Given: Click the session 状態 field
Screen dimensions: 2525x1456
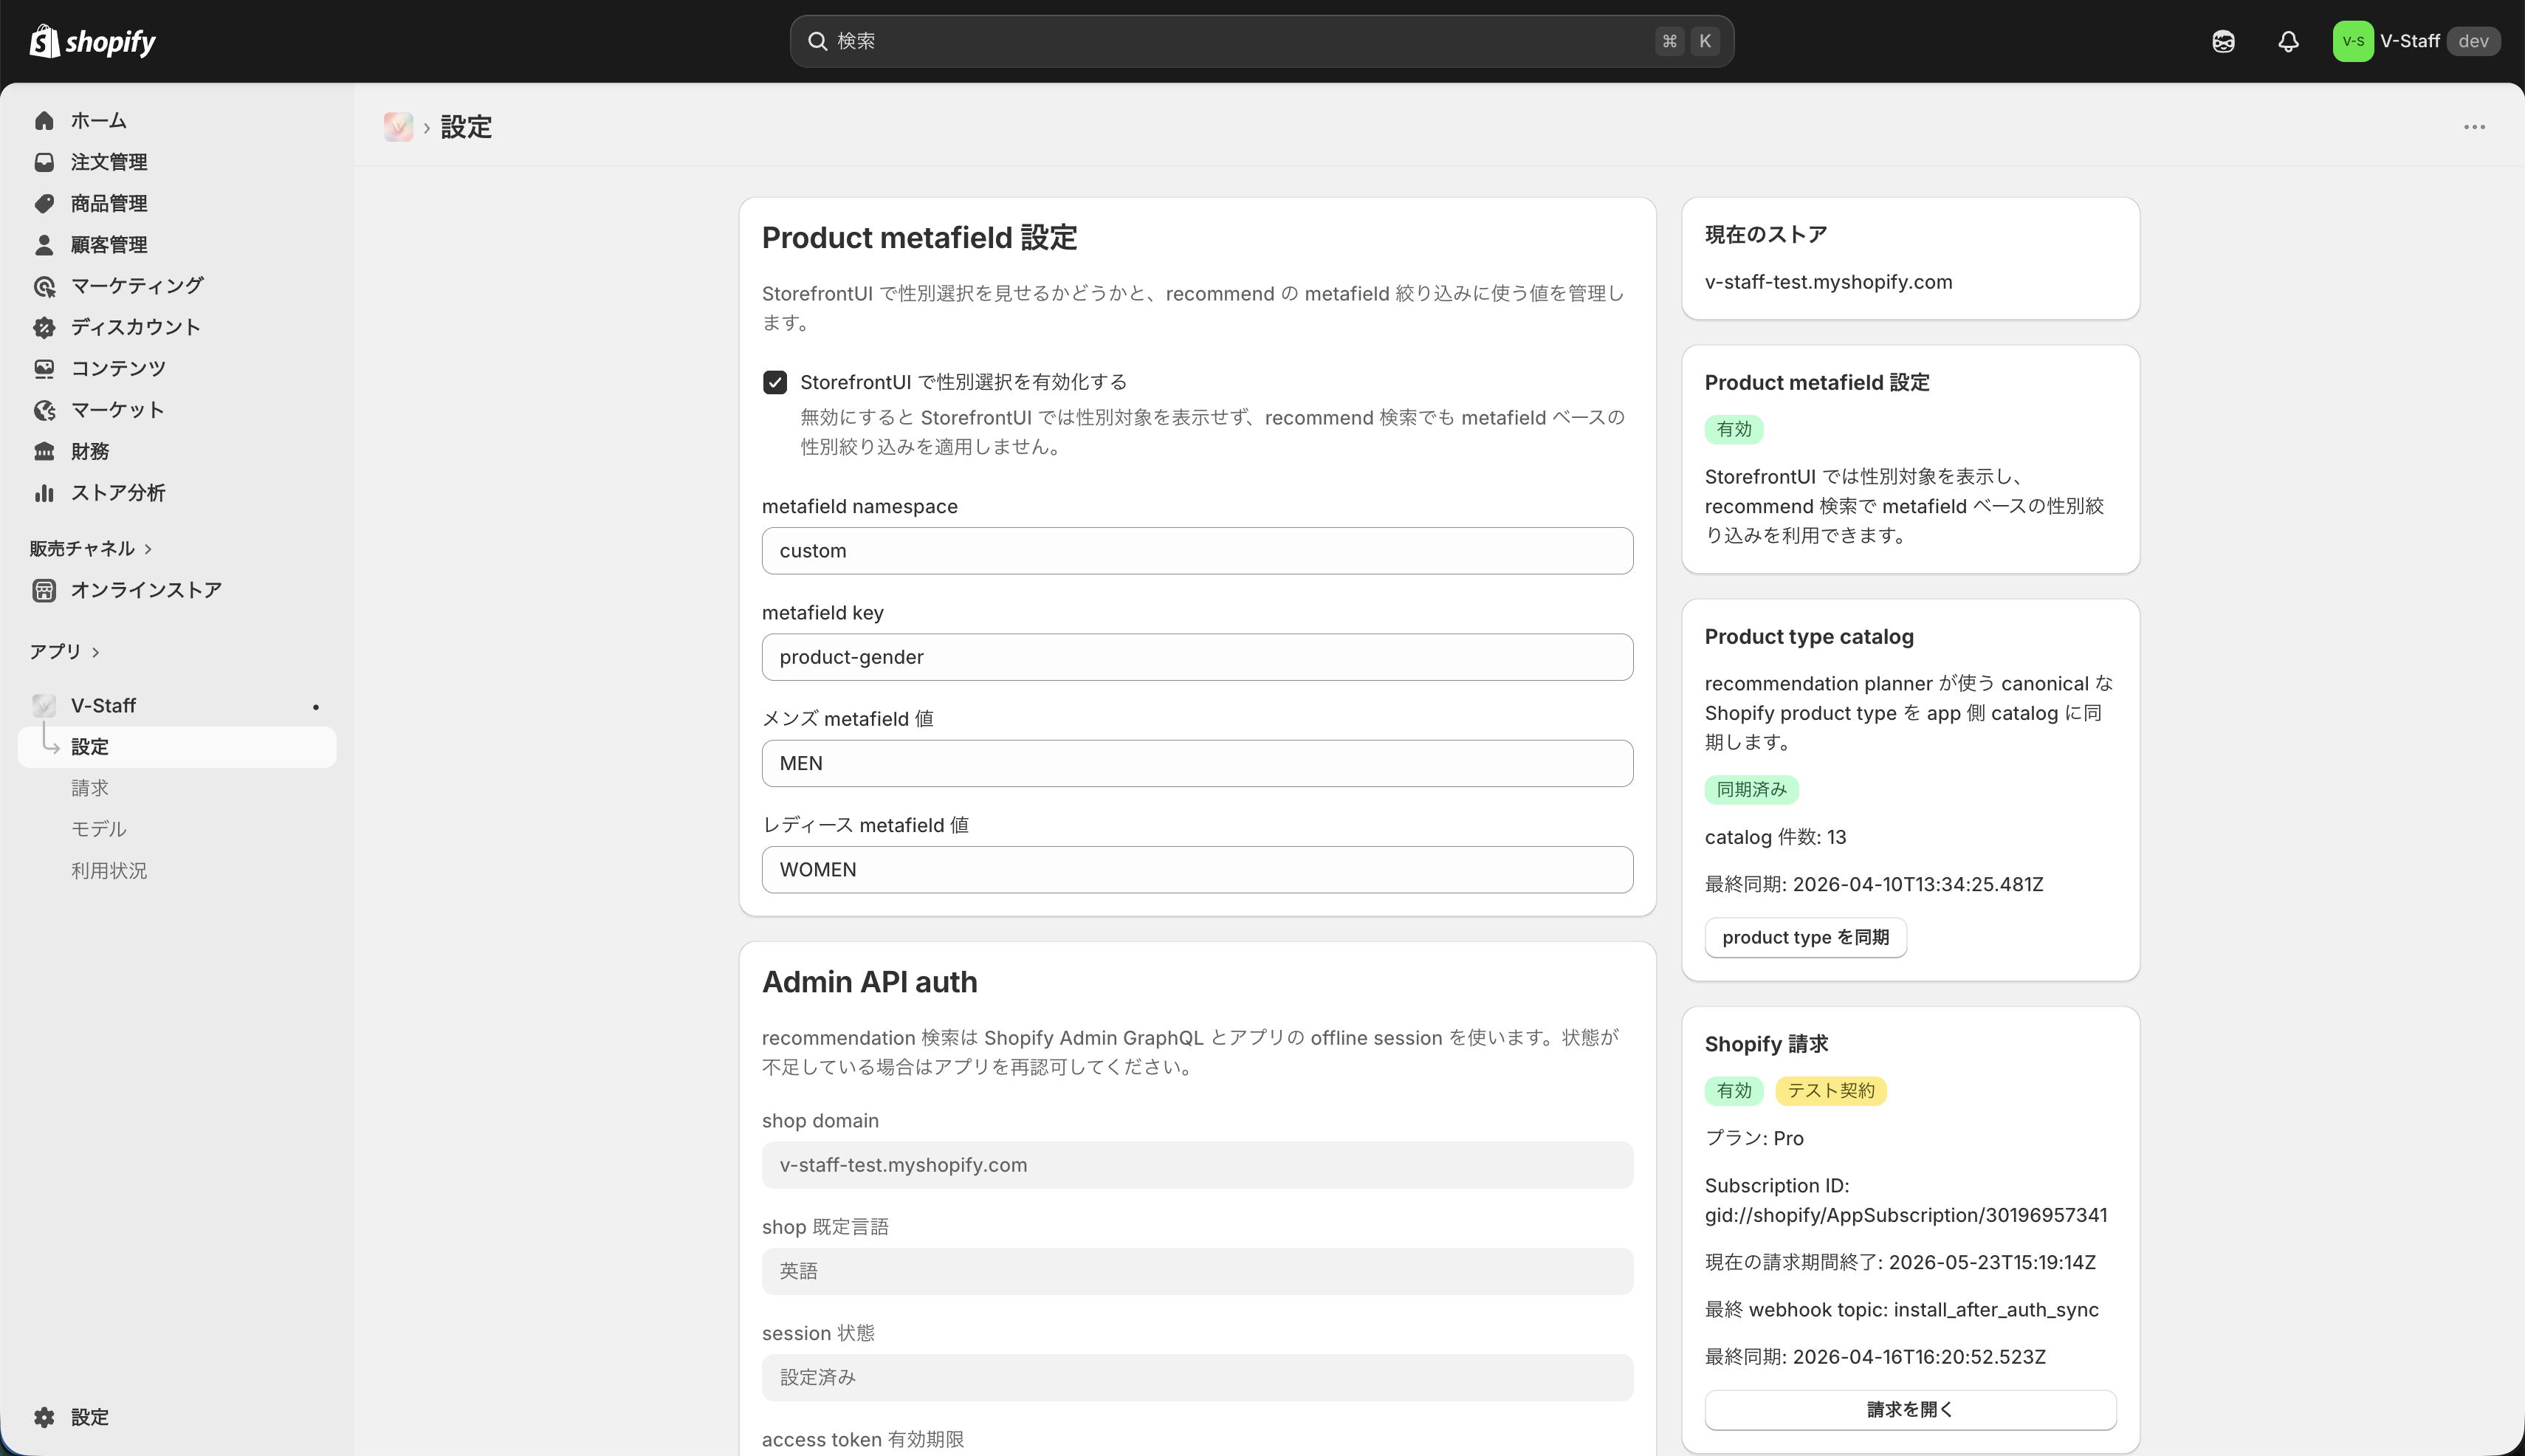Looking at the screenshot, I should pyautogui.click(x=1197, y=1377).
